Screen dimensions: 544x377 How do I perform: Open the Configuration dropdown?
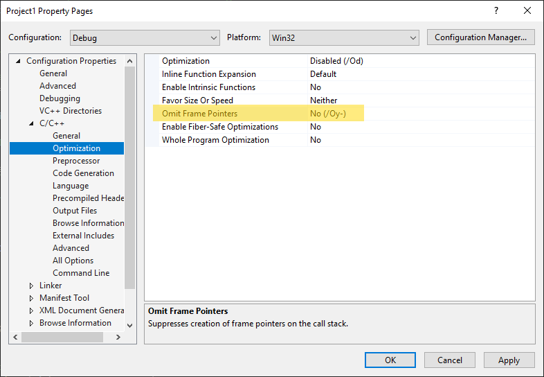point(144,37)
